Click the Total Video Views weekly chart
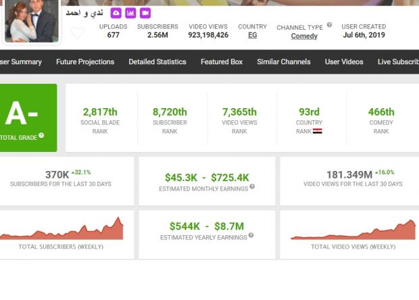This screenshot has height=300, width=419. (353, 230)
